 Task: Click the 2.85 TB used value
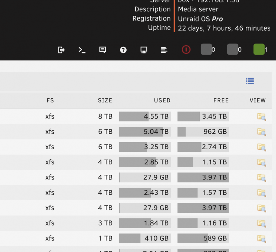(x=156, y=162)
